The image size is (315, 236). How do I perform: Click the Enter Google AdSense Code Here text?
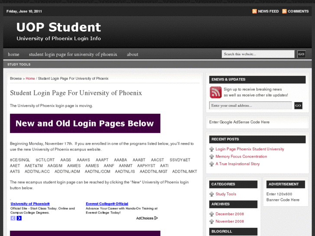click(x=239, y=122)
